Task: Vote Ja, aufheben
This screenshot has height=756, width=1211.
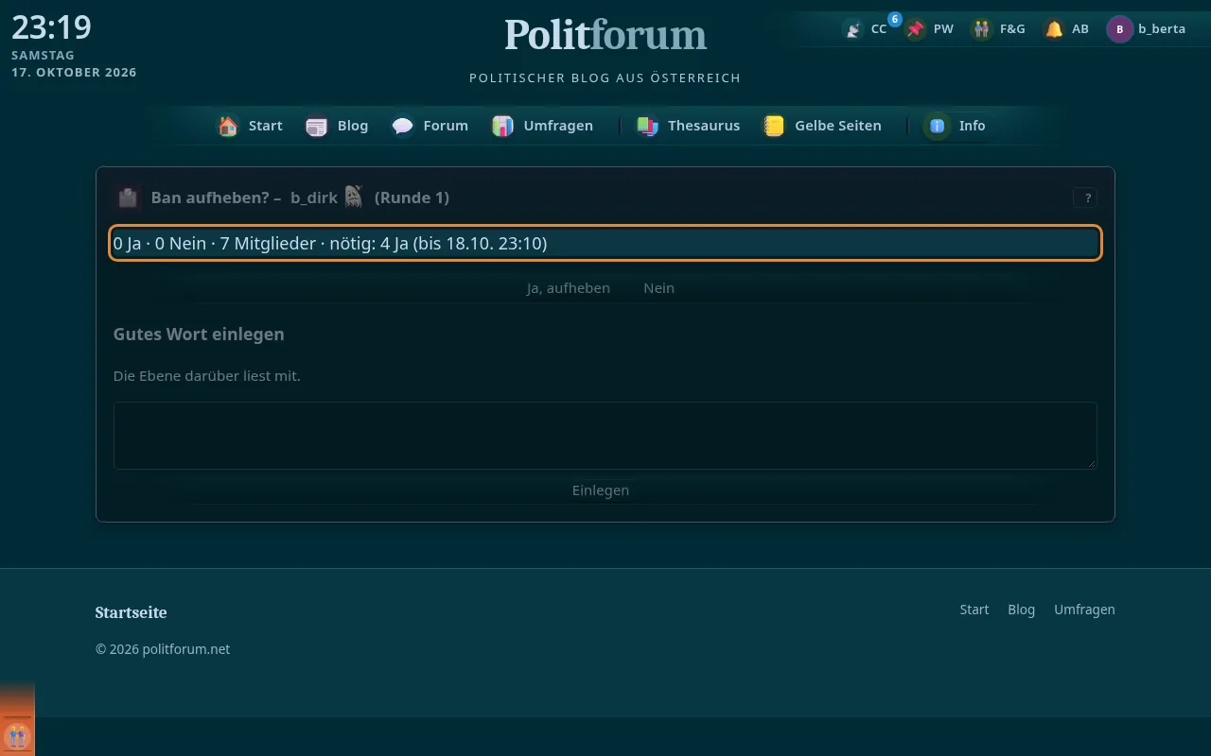Action: click(569, 288)
